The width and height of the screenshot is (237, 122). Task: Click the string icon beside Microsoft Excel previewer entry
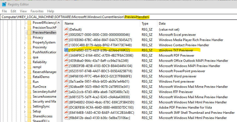tap(66, 35)
